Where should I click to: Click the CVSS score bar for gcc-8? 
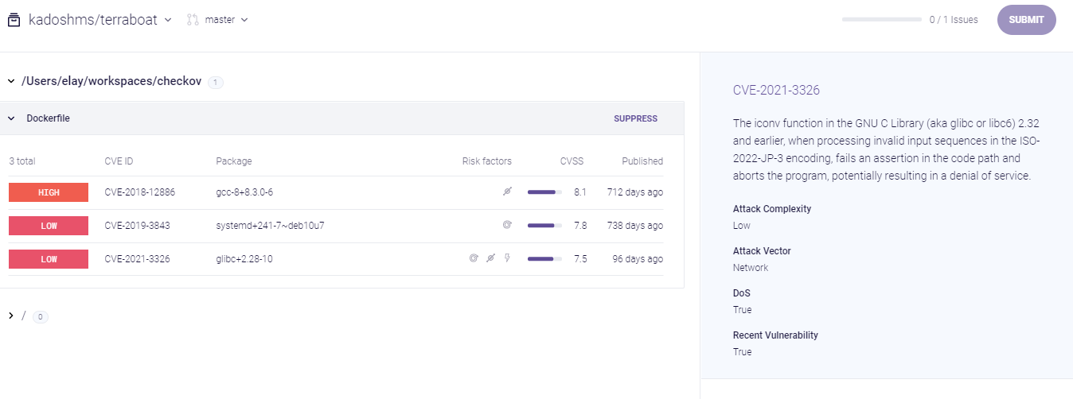click(544, 192)
